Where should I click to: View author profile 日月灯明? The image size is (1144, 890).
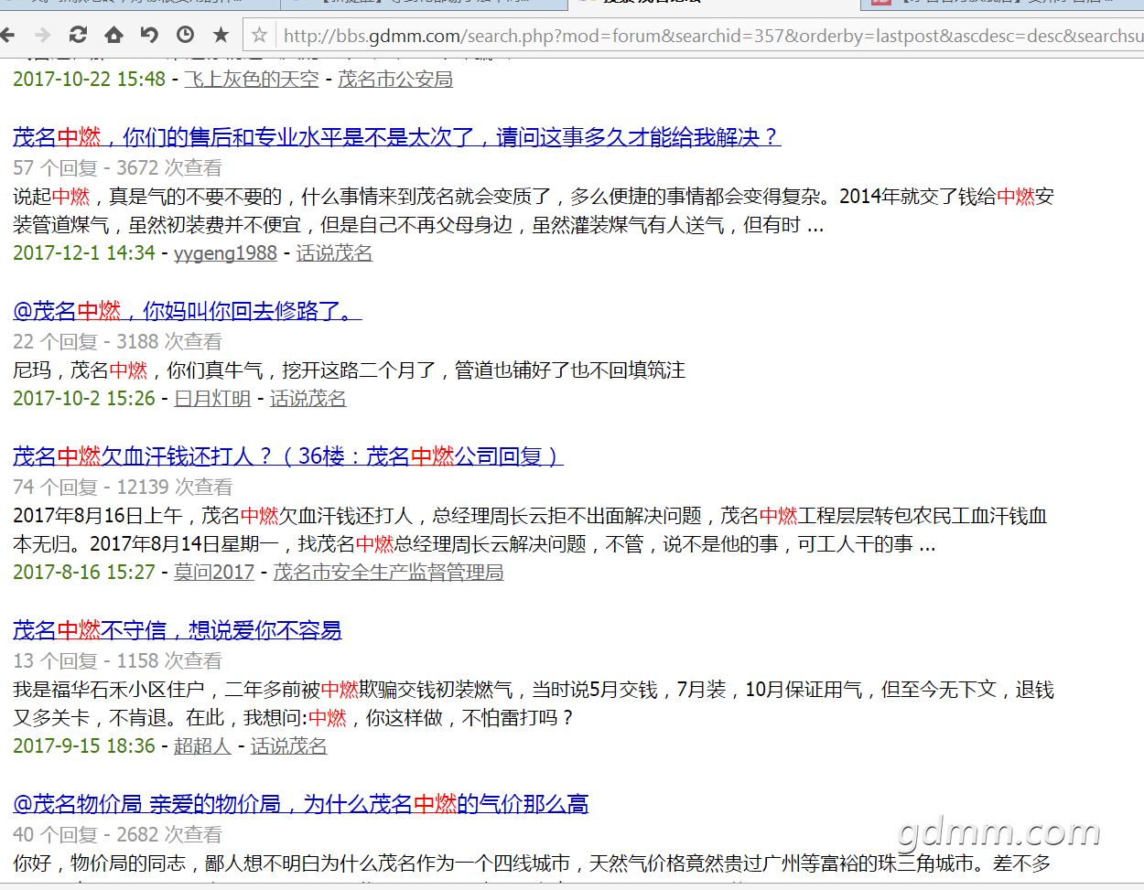coord(212,399)
